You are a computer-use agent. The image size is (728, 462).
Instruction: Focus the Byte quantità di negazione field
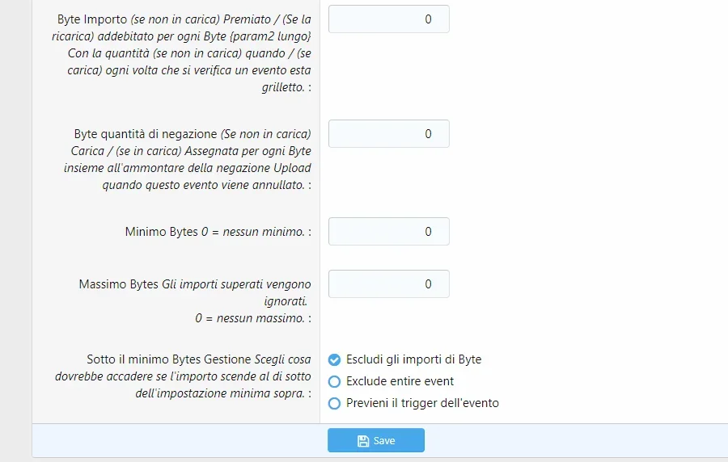coord(388,133)
